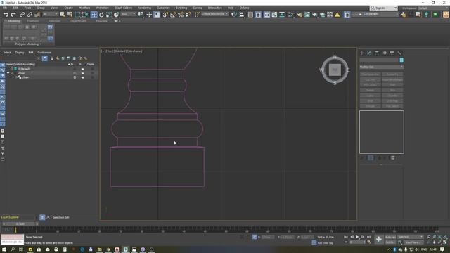
Task: Toggle the Spinner Snap icon
Action: [x=188, y=15]
